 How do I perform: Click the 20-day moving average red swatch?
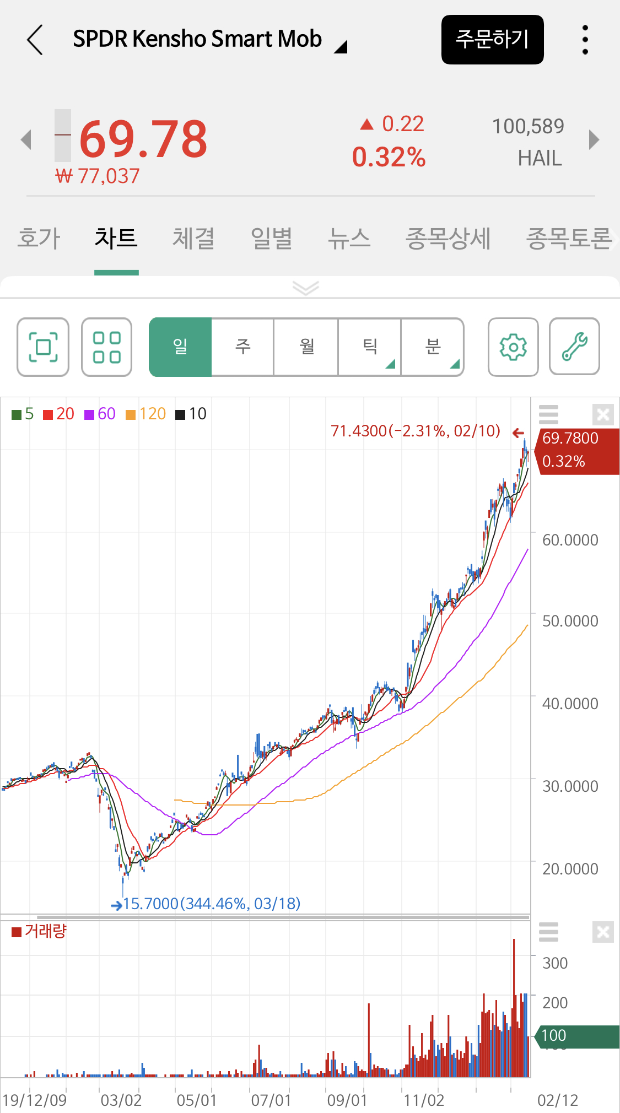48,414
